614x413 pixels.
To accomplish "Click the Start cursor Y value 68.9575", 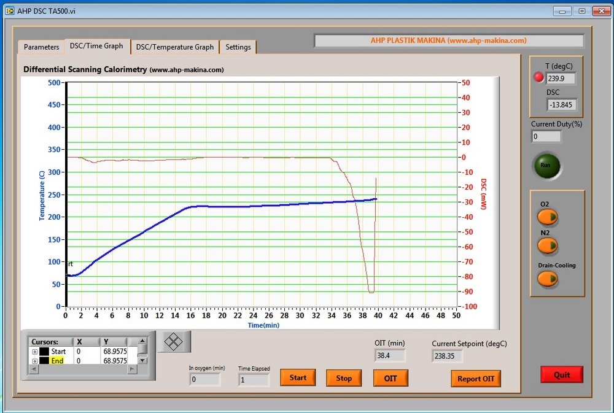I will click(115, 352).
